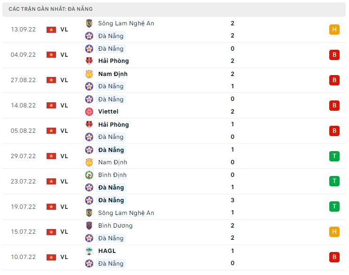Click Sông Lam Nghệ An crest, 13.09.22 match
349x275 pixels.
[89, 23]
